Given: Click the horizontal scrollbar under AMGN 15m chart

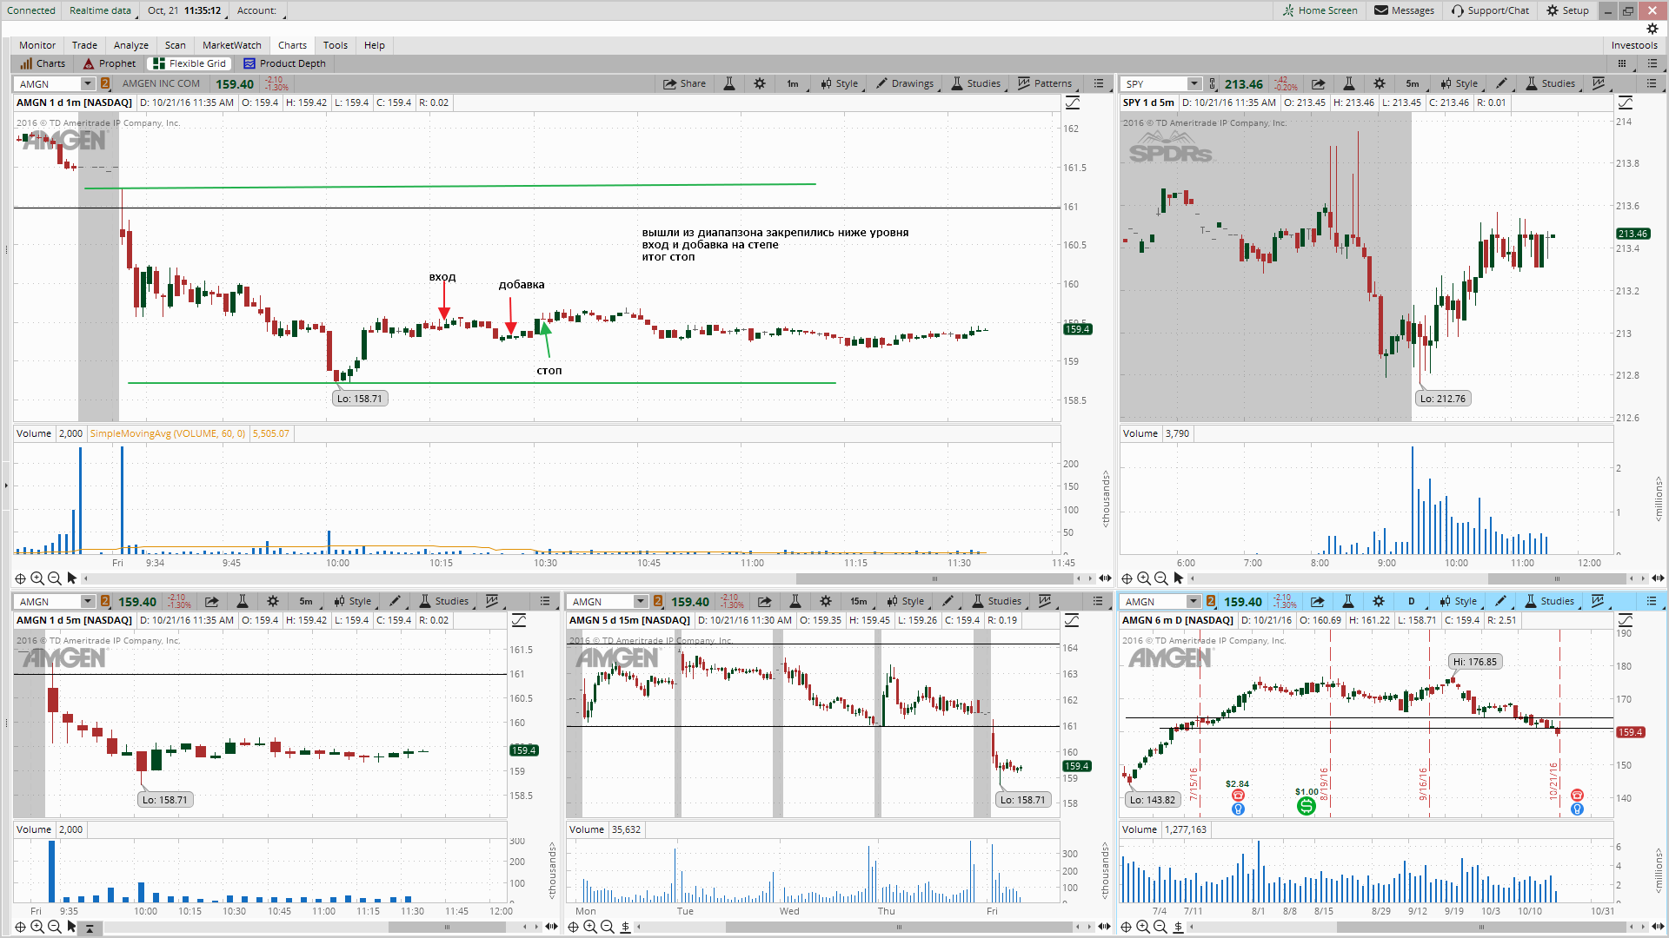Looking at the screenshot, I should click(x=898, y=927).
